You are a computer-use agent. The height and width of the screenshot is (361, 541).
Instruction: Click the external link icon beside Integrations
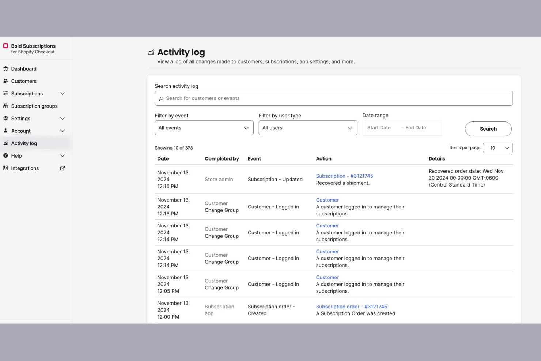coord(63,168)
